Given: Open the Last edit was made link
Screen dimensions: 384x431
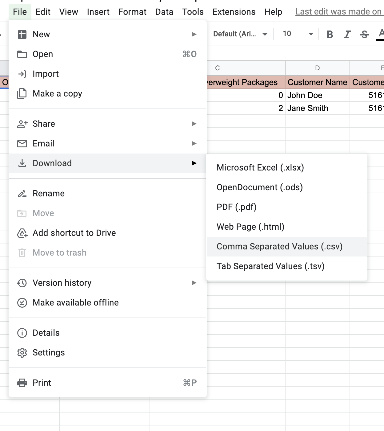Looking at the screenshot, I should (x=338, y=12).
